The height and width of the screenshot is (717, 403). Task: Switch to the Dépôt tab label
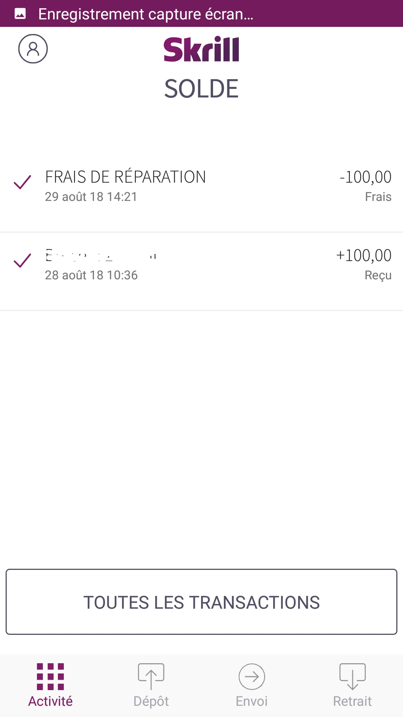[151, 701]
